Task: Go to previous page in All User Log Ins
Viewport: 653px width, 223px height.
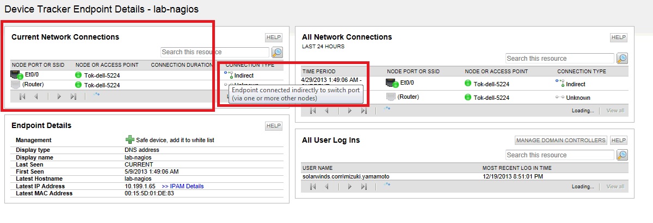Action: coord(326,186)
